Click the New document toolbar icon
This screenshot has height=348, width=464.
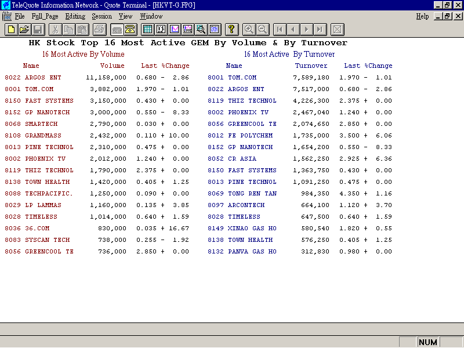pyautogui.click(x=12, y=30)
